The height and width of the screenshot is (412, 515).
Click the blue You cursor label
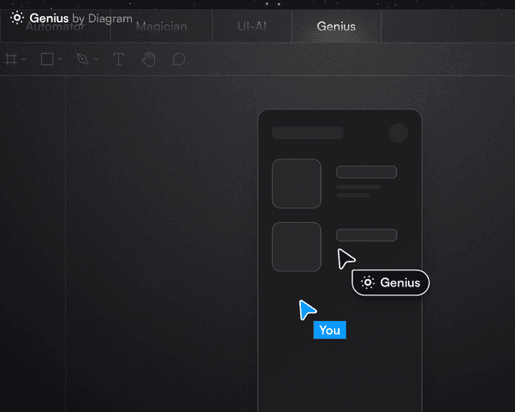click(330, 330)
